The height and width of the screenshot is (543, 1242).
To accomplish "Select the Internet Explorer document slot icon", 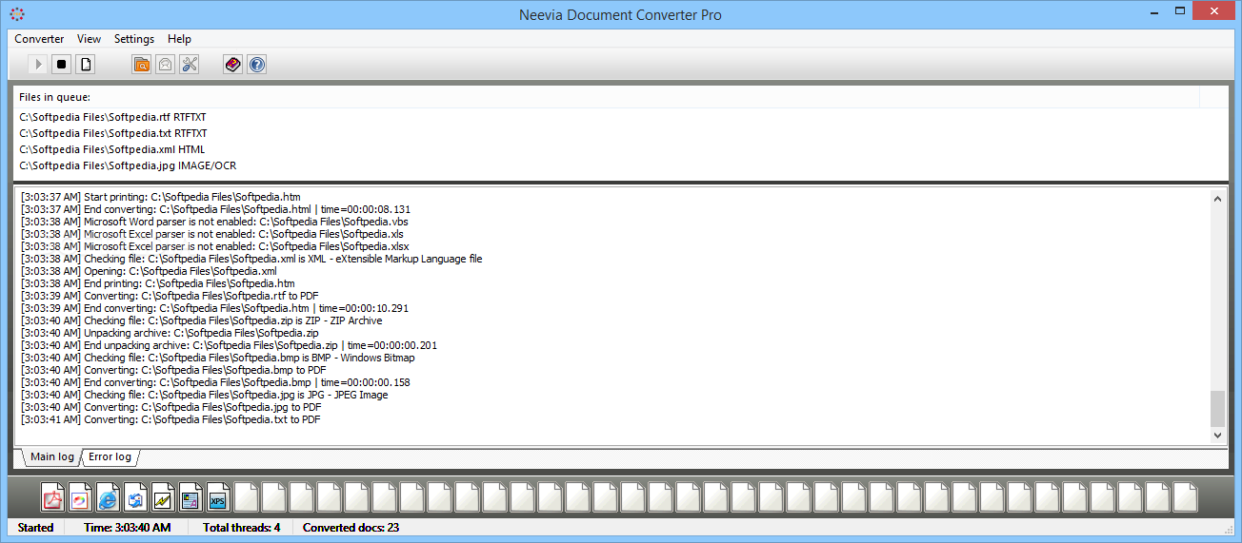I will 108,497.
